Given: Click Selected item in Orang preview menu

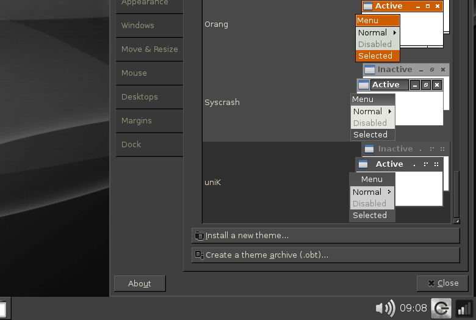Looking at the screenshot, I should tap(378, 56).
